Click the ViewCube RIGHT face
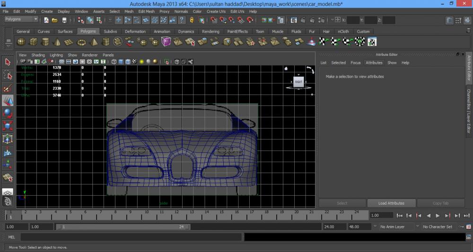 coord(298,81)
